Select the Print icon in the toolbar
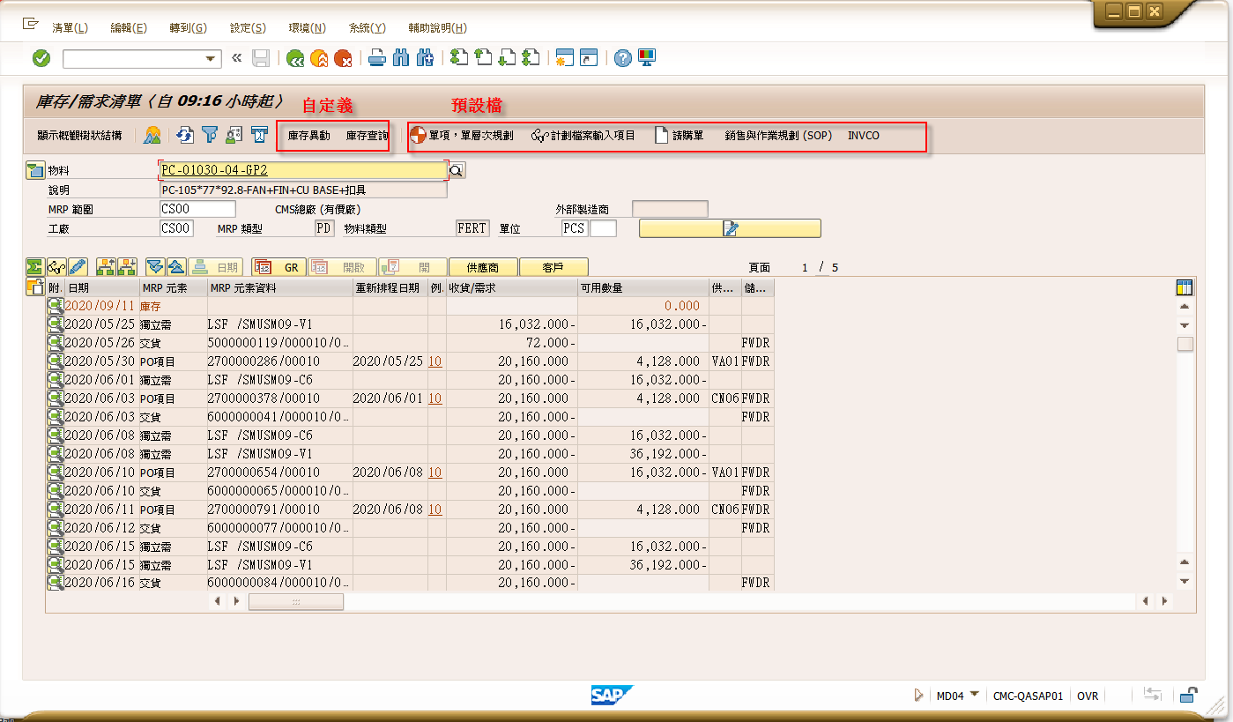 pos(375,57)
